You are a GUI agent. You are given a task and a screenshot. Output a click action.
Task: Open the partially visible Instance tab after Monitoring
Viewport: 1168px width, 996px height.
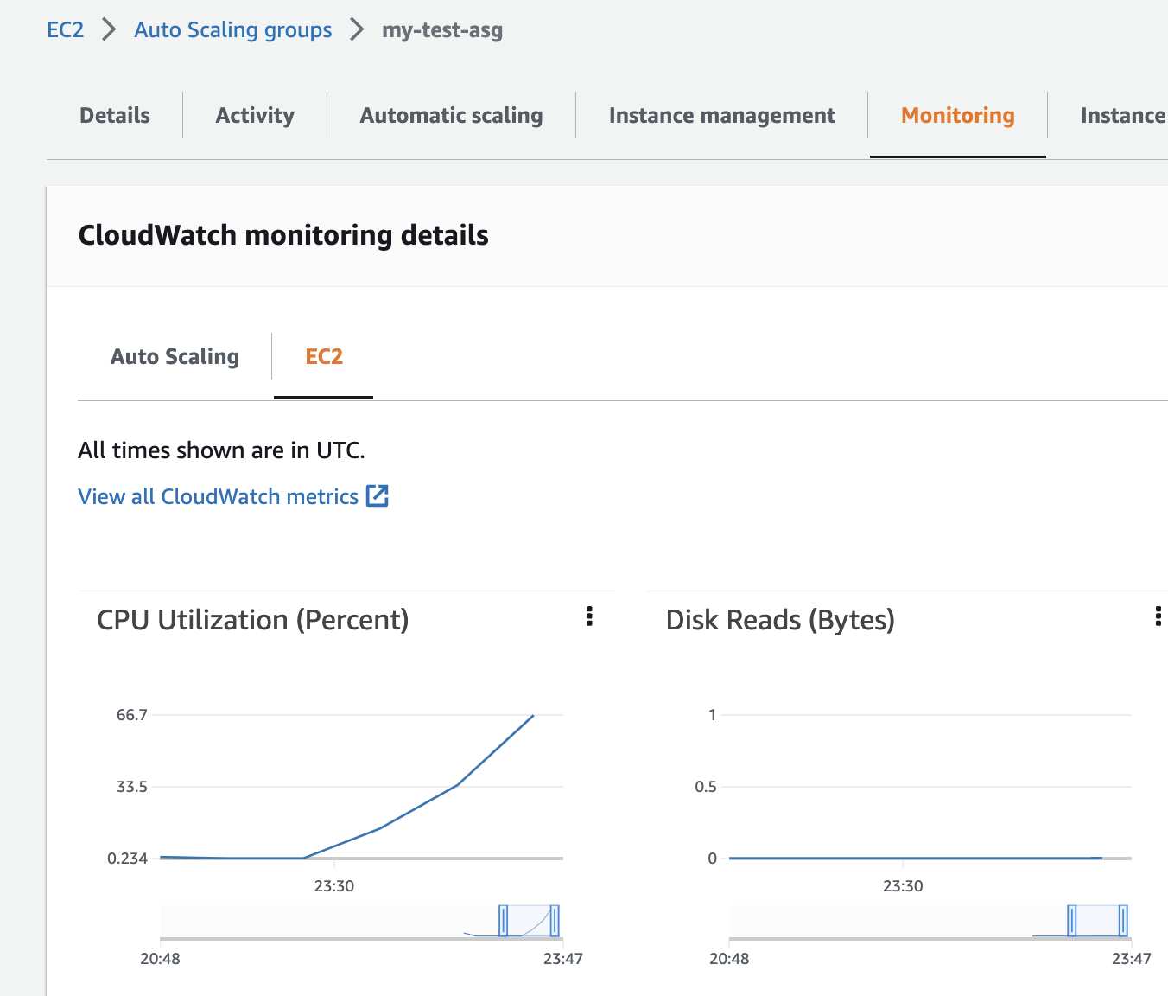click(x=1123, y=116)
